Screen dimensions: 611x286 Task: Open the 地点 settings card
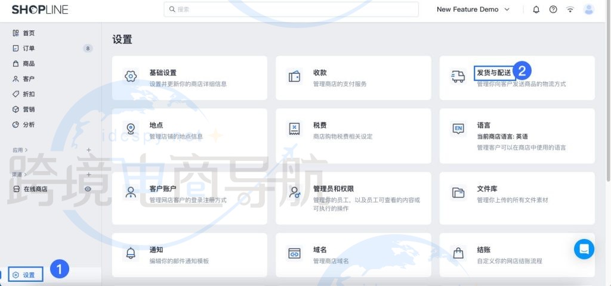(189, 136)
